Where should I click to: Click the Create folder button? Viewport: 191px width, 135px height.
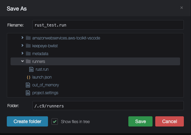(28, 121)
